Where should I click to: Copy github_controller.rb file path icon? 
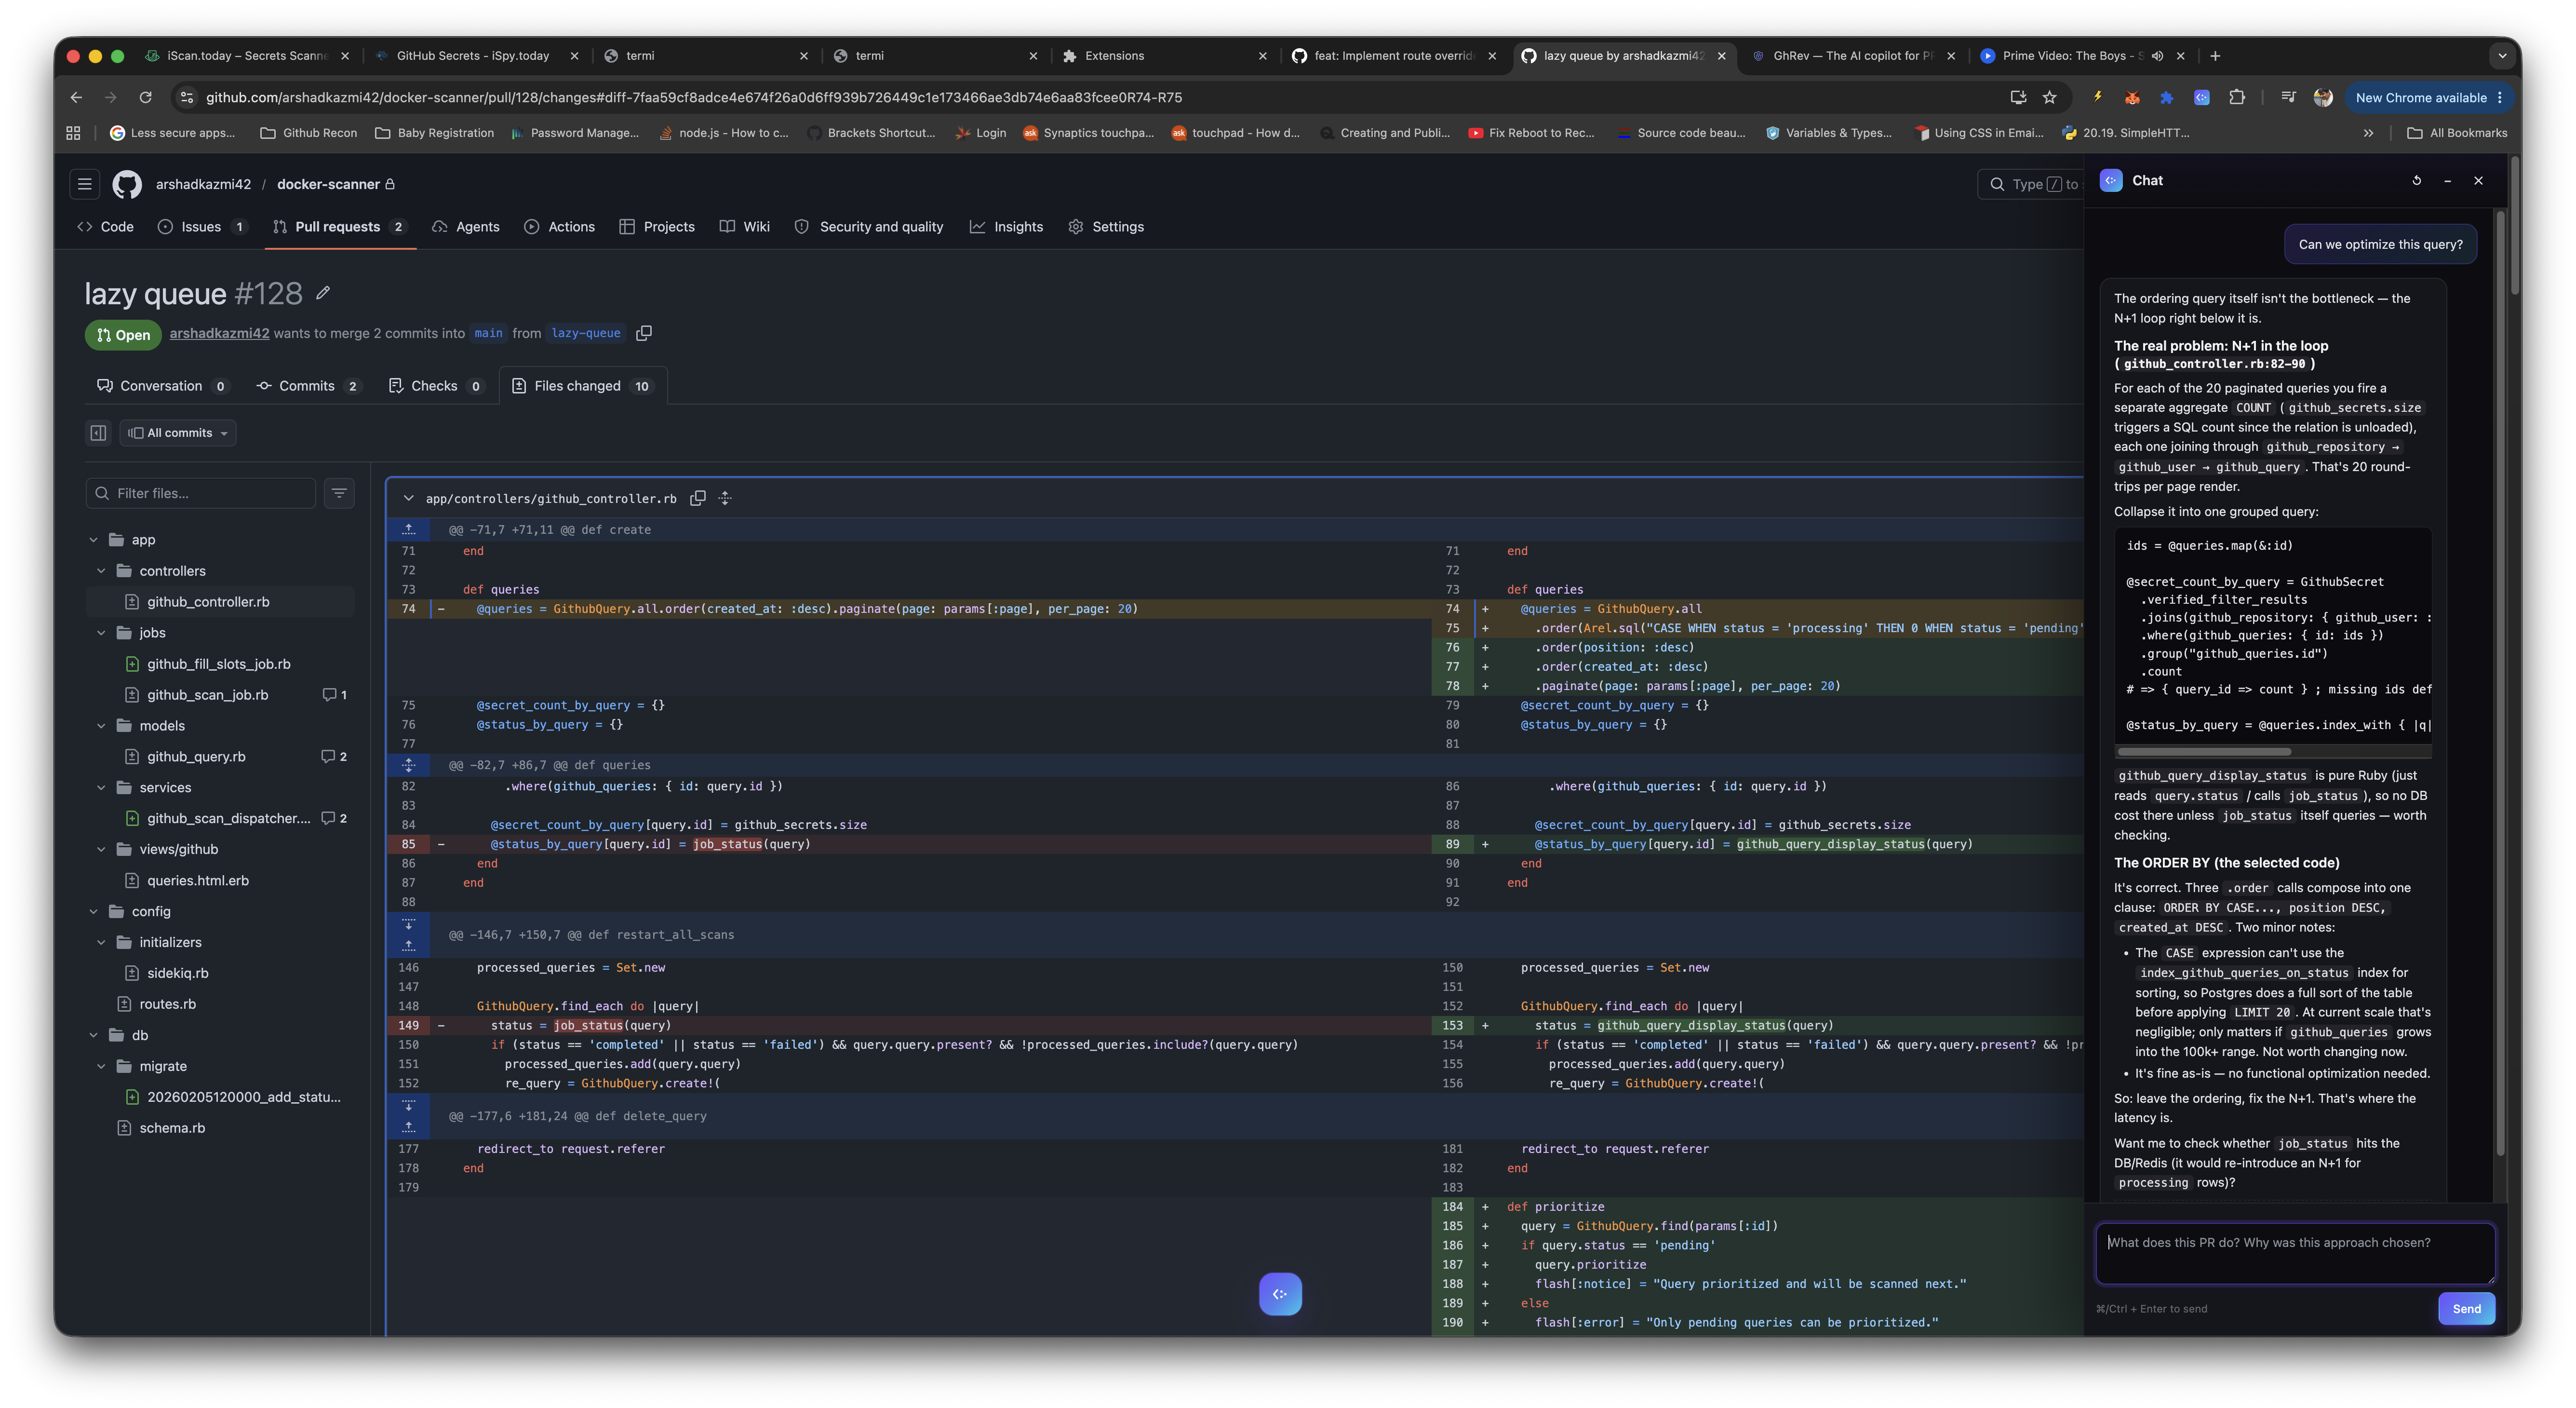tap(698, 498)
